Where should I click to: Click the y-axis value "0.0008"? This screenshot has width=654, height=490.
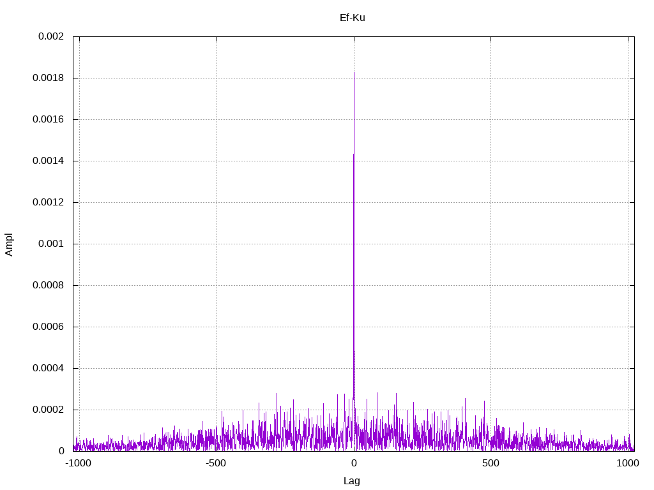click(x=48, y=285)
